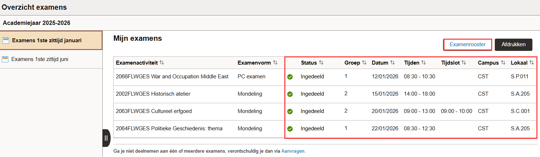Sort table by Status column
This screenshot has width=540, height=157.
click(x=321, y=63)
